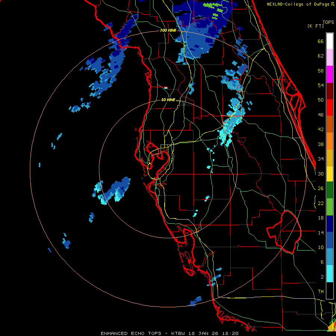Click the NEXLAB-College of DuPage credit text
This screenshot has height=336, width=336.
click(300, 4)
